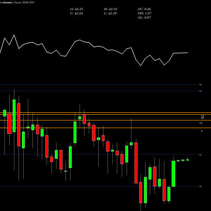Select the low price L: 42.10
This screenshot has height=211, width=211.
110,14
